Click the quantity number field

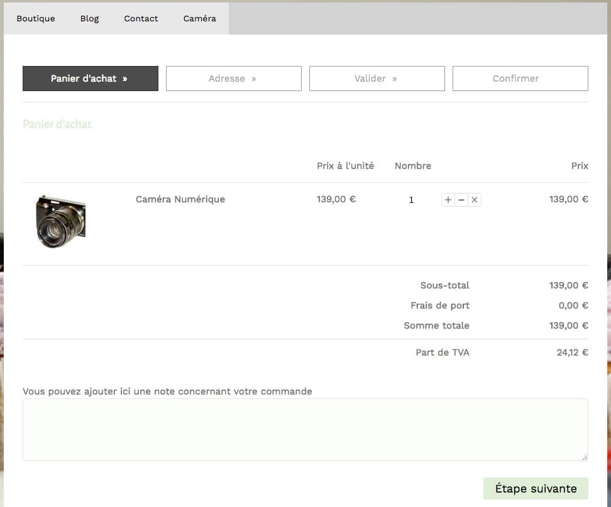[411, 200]
